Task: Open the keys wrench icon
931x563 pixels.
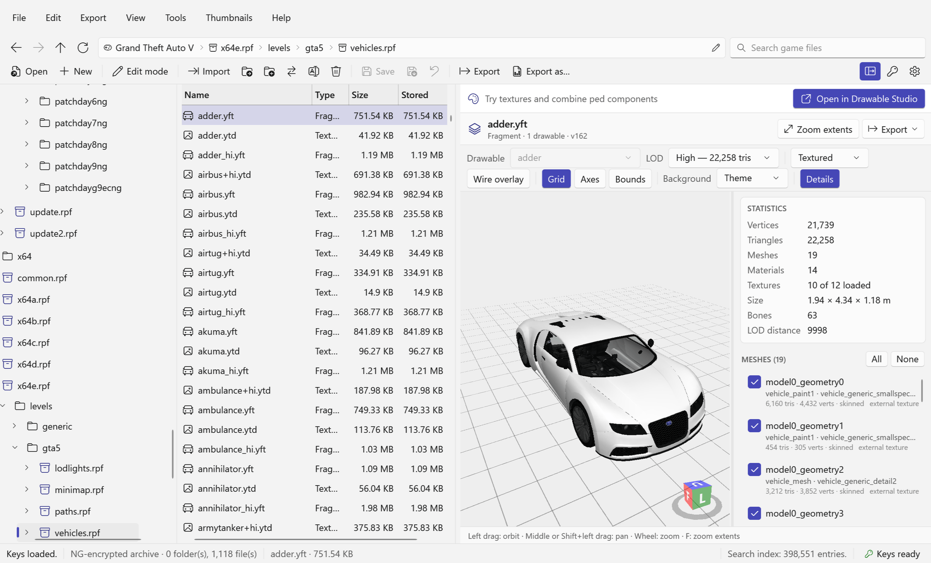Action: click(x=892, y=71)
